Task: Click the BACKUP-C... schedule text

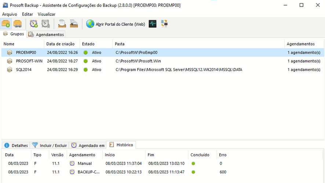Action: (x=88, y=172)
